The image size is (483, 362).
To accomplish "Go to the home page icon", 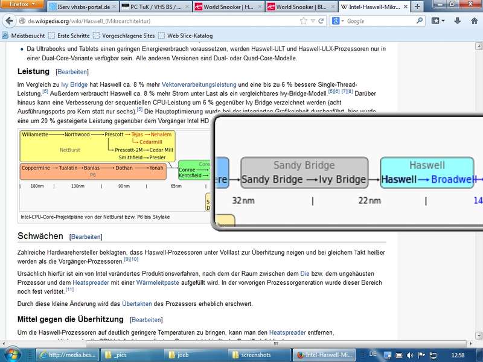I will tap(475, 21).
